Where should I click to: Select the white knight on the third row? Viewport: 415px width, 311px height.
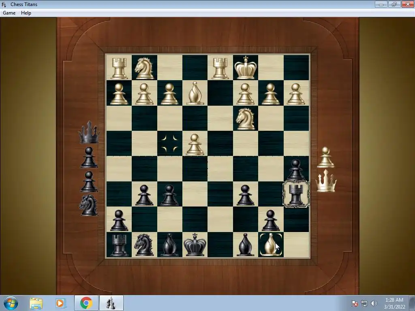[246, 119]
